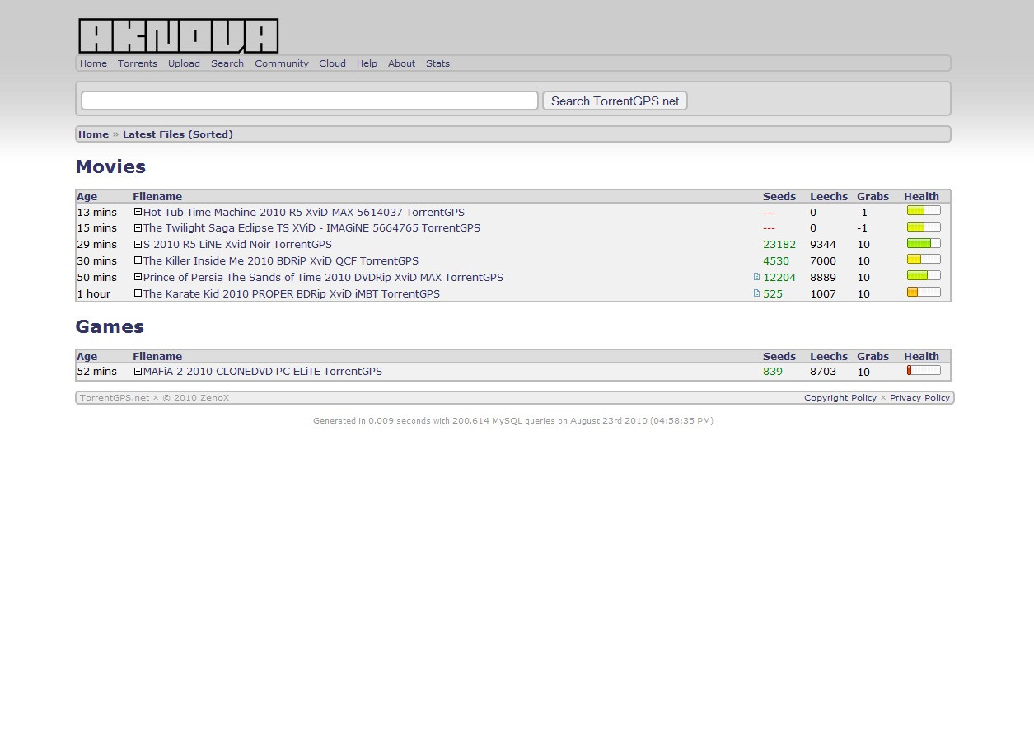Screen dimensions: 1034x745
Task: Expand the Hot Tub Time Machine row
Action: [x=138, y=212]
